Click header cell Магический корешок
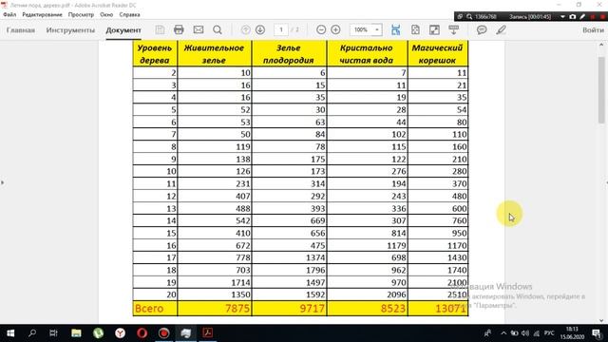The image size is (608, 342). click(x=438, y=54)
